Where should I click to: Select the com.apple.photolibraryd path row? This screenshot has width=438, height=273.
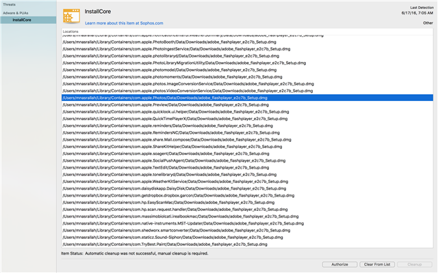point(247,56)
